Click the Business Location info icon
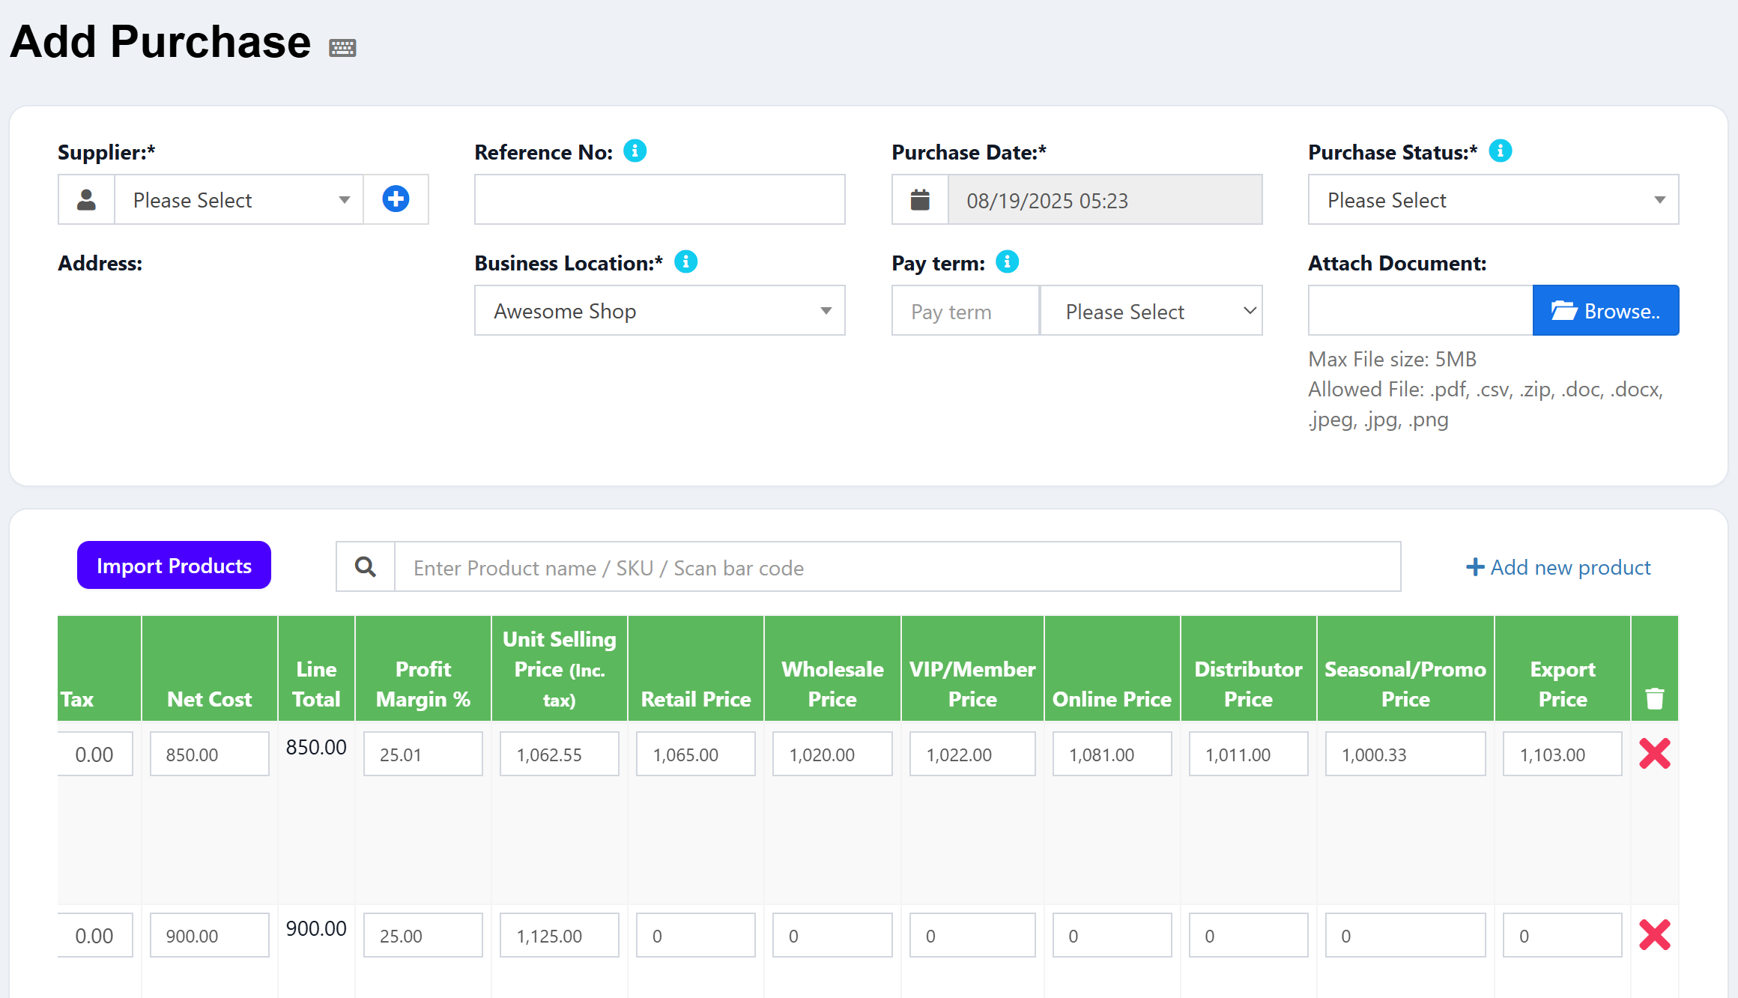The image size is (1738, 998). (685, 262)
